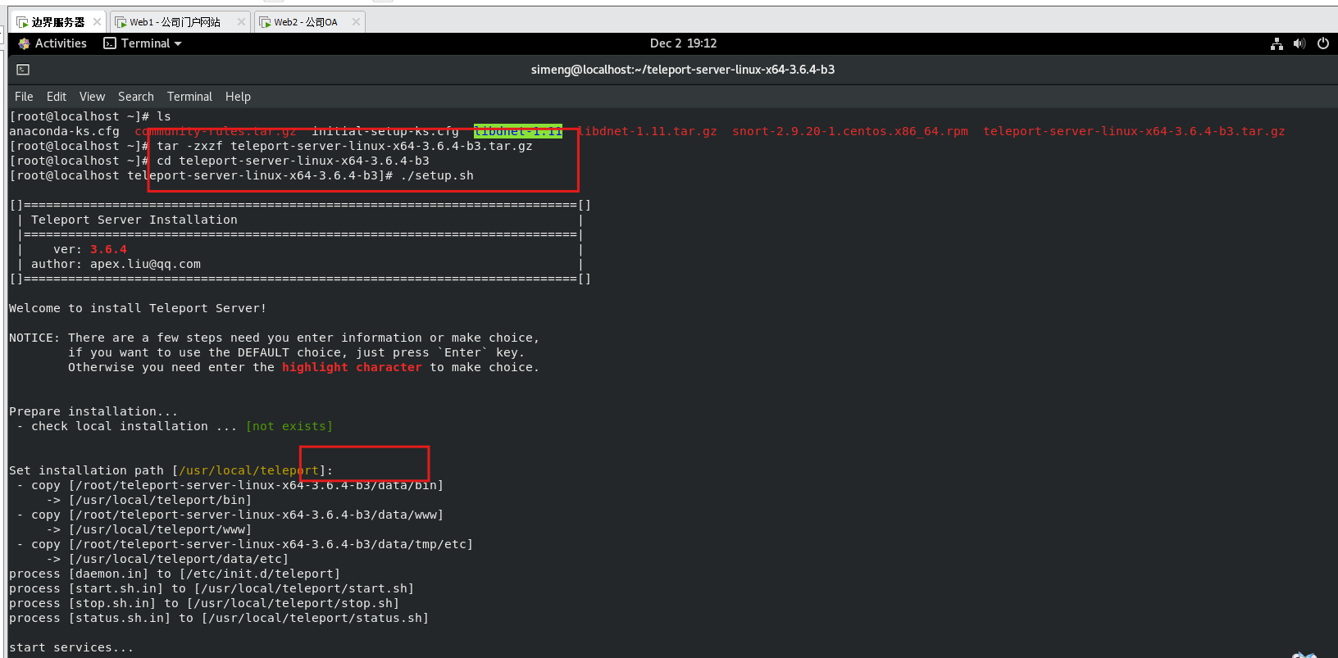This screenshot has width=1338, height=658.
Task: Open the power menu icon
Action: pos(1322,43)
